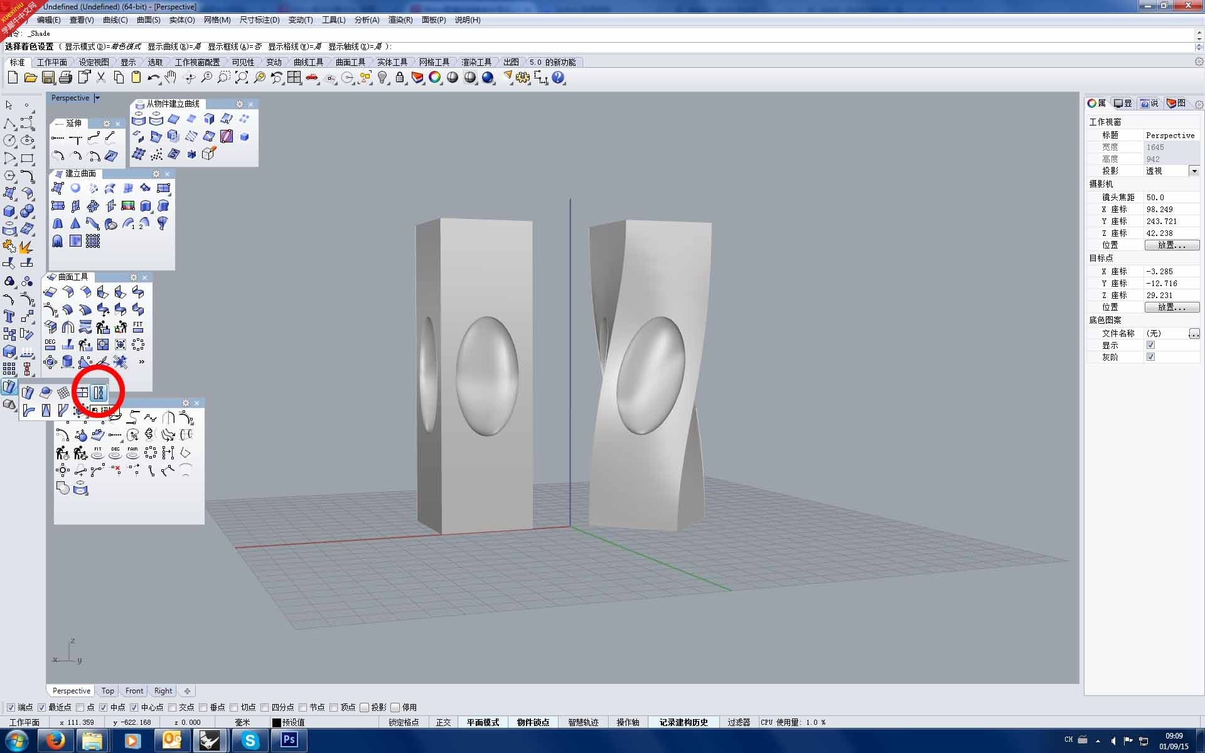Screen dimensions: 1205x753
Task: Open Photoshop from the taskbar
Action: (289, 741)
